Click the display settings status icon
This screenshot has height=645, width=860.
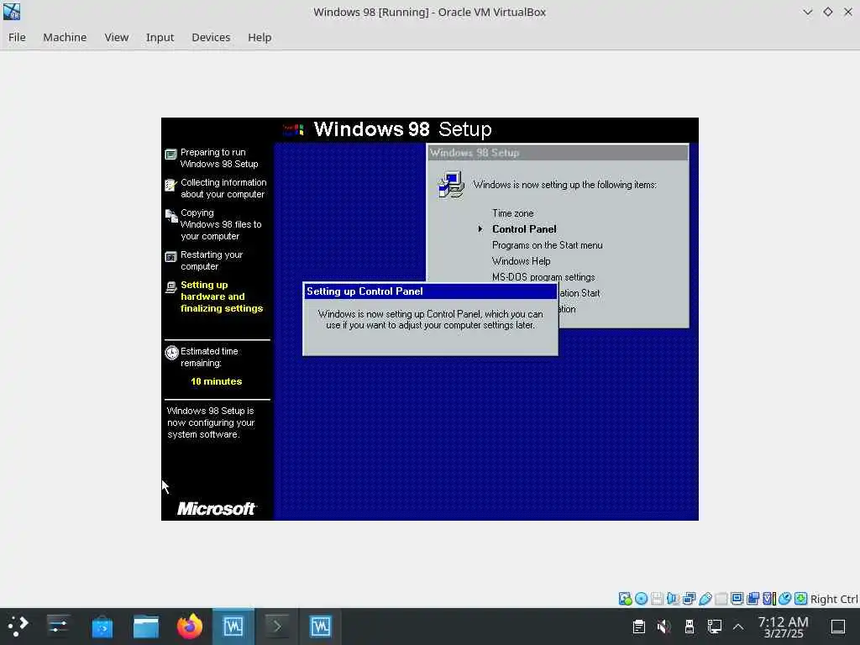(737, 598)
